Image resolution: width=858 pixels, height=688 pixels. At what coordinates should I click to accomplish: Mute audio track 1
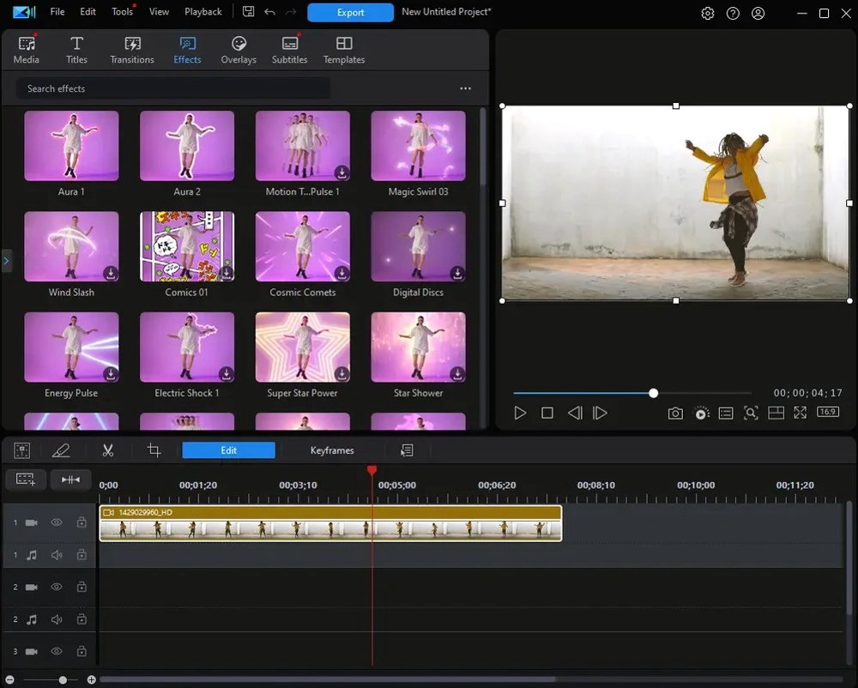pyautogui.click(x=57, y=555)
